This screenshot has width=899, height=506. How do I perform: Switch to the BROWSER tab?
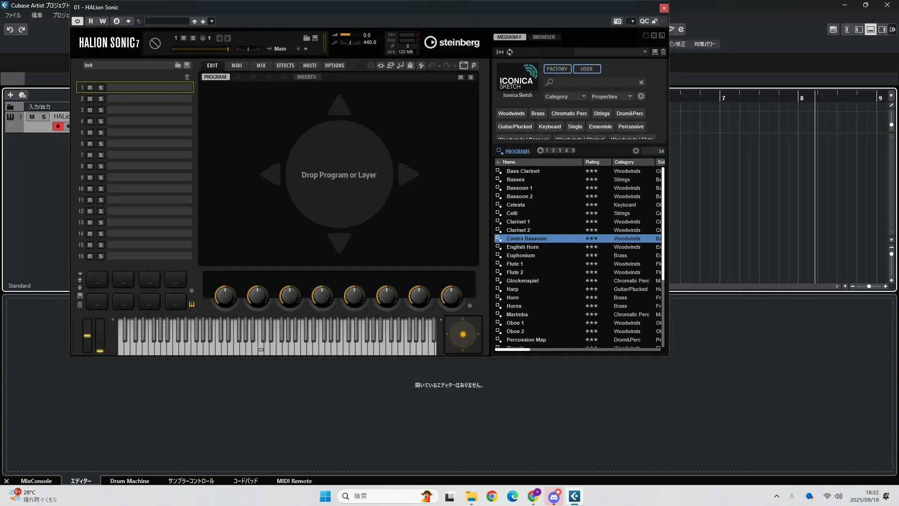point(544,37)
